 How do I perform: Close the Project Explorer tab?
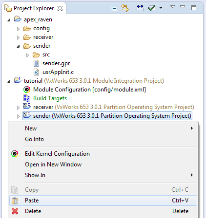[60, 8]
